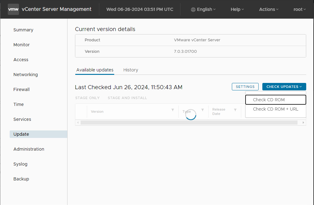Switch to the History tab
This screenshot has height=205, width=314.
click(x=131, y=70)
